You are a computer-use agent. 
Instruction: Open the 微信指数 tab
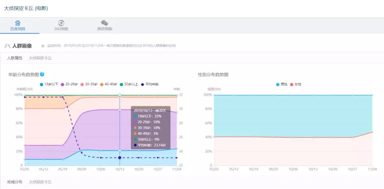click(105, 25)
